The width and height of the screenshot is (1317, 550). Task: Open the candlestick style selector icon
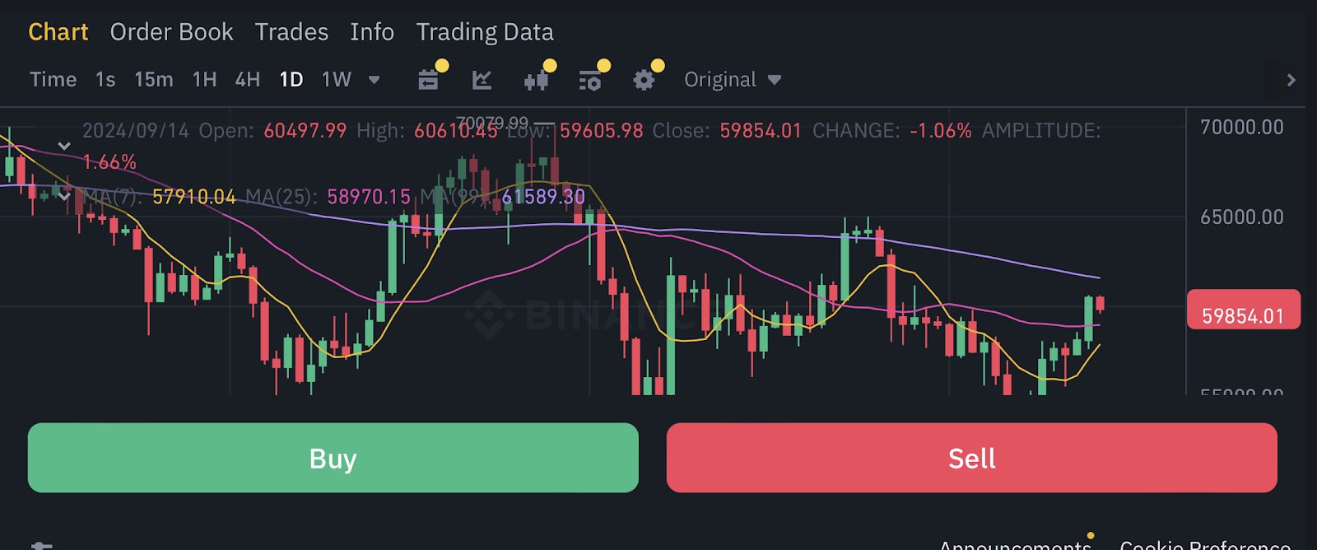537,79
